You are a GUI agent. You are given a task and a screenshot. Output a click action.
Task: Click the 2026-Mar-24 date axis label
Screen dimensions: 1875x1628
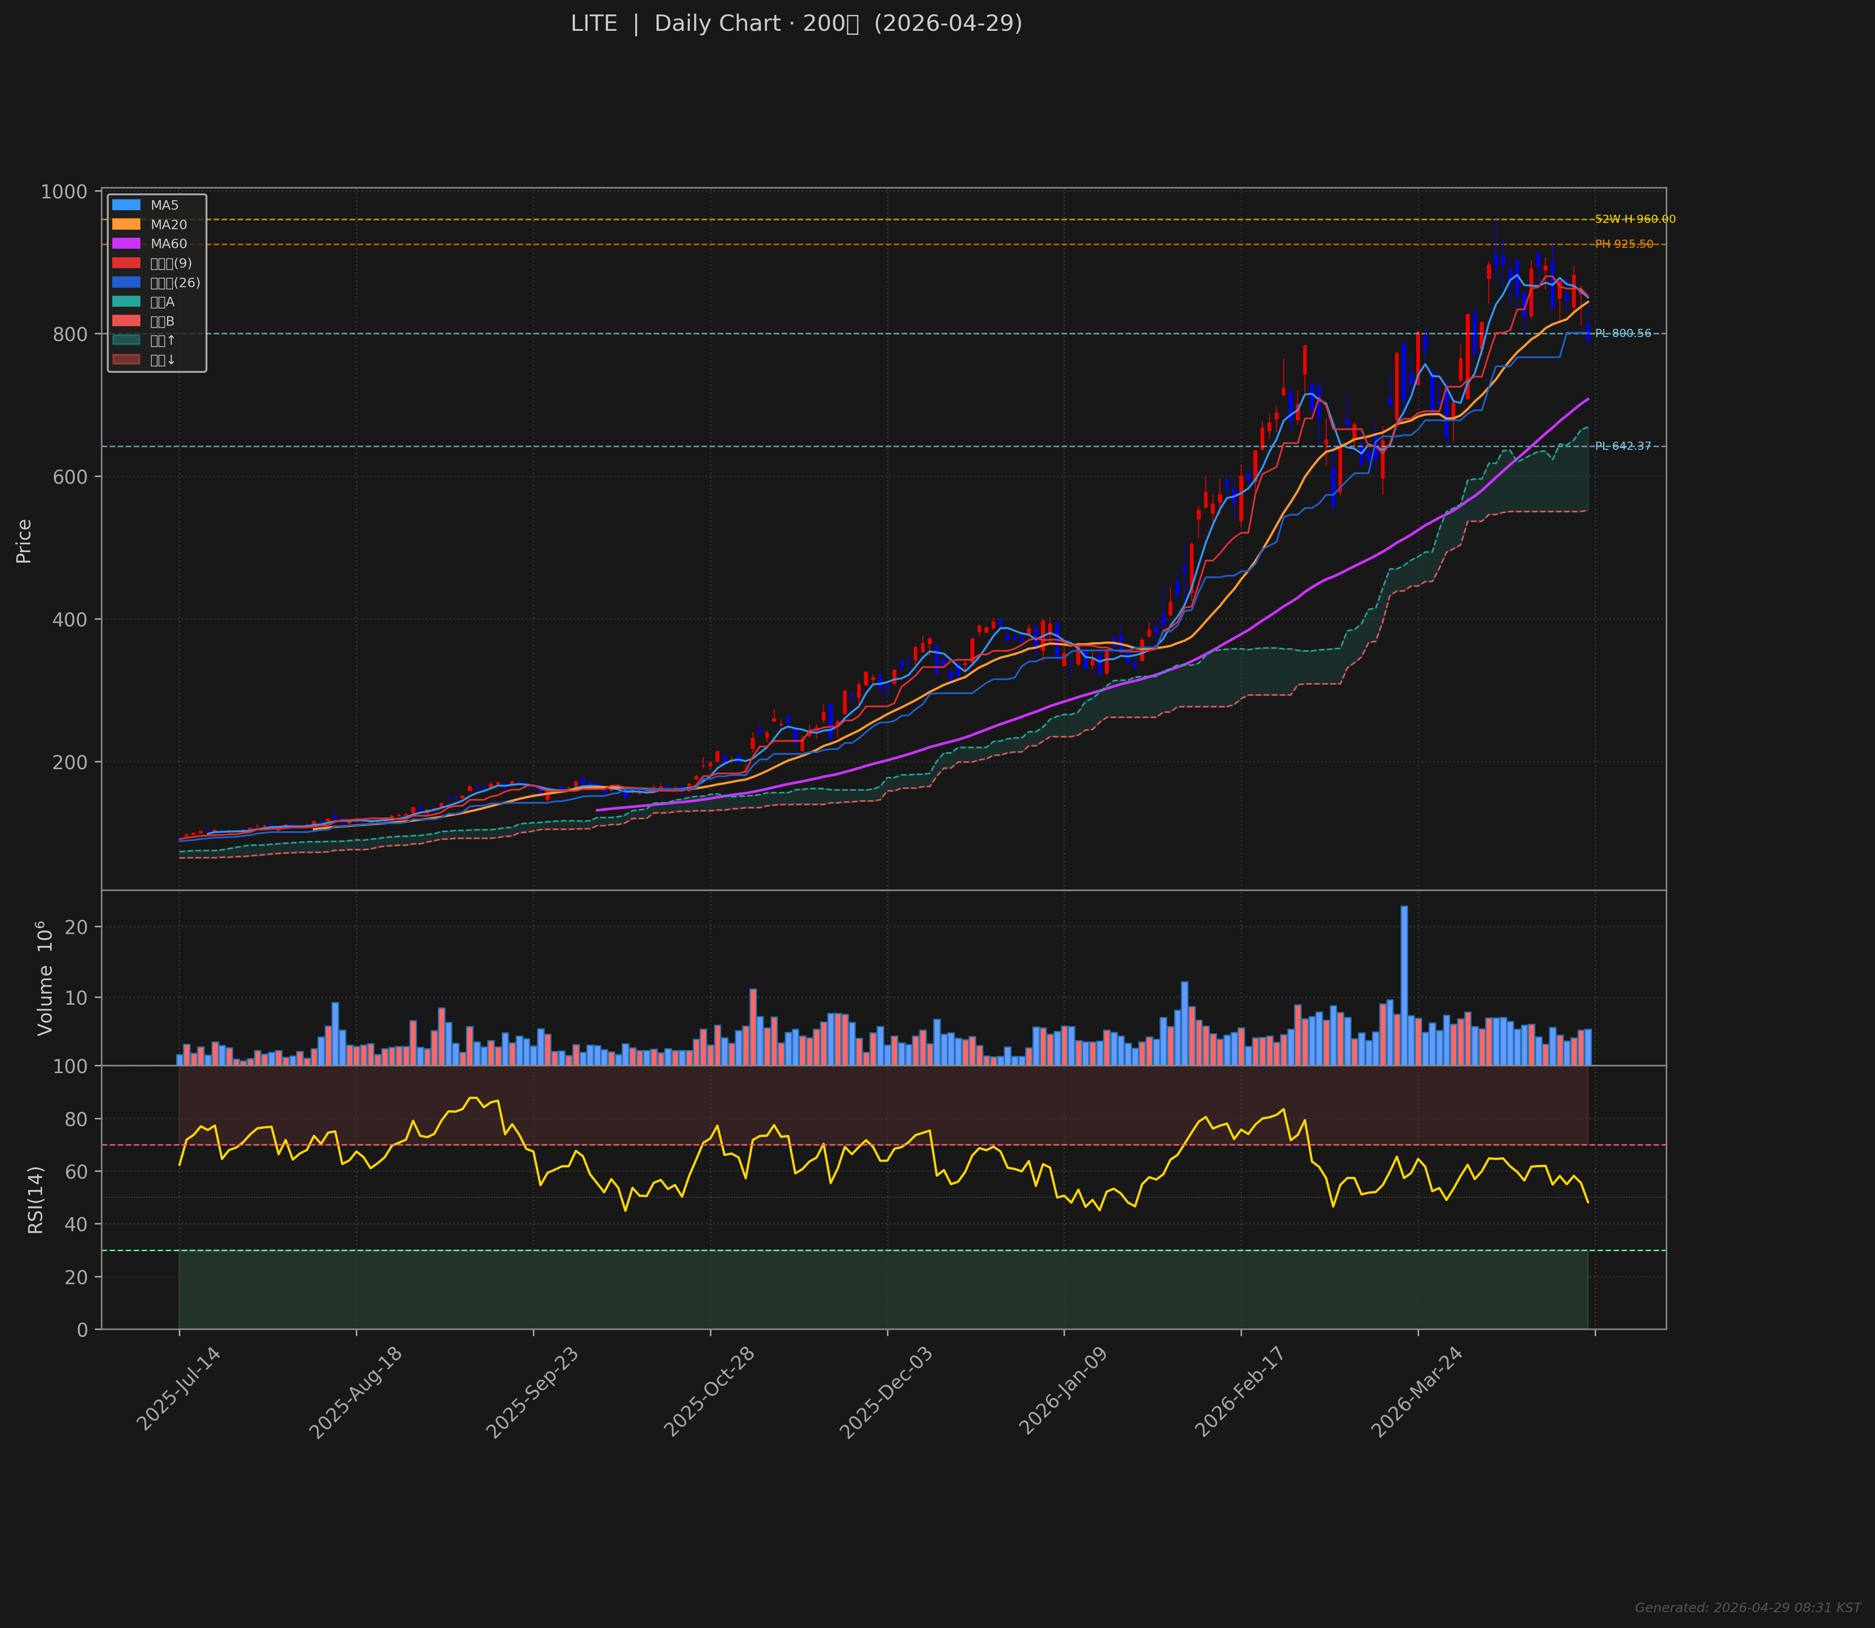click(x=1416, y=1392)
